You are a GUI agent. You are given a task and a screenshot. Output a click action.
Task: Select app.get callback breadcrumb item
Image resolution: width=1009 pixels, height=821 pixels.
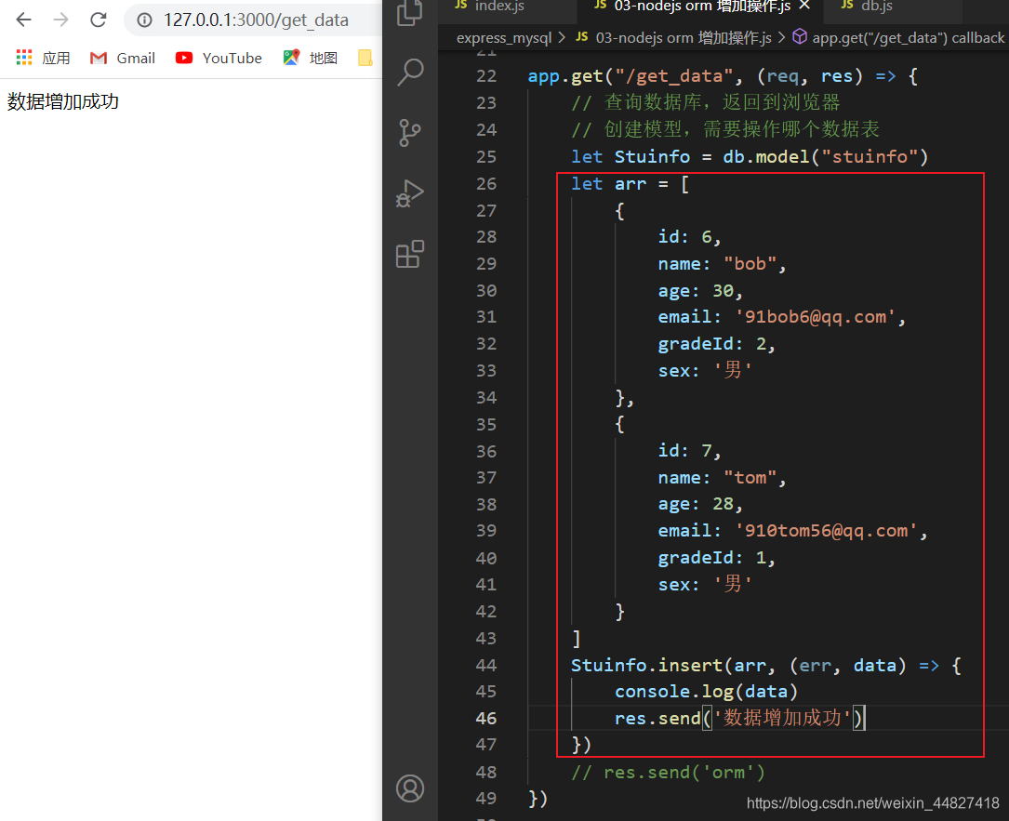click(x=898, y=38)
